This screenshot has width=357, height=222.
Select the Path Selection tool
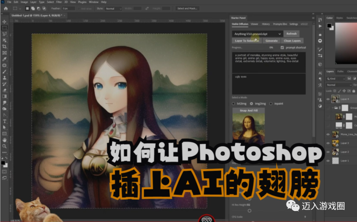[x=4, y=127]
